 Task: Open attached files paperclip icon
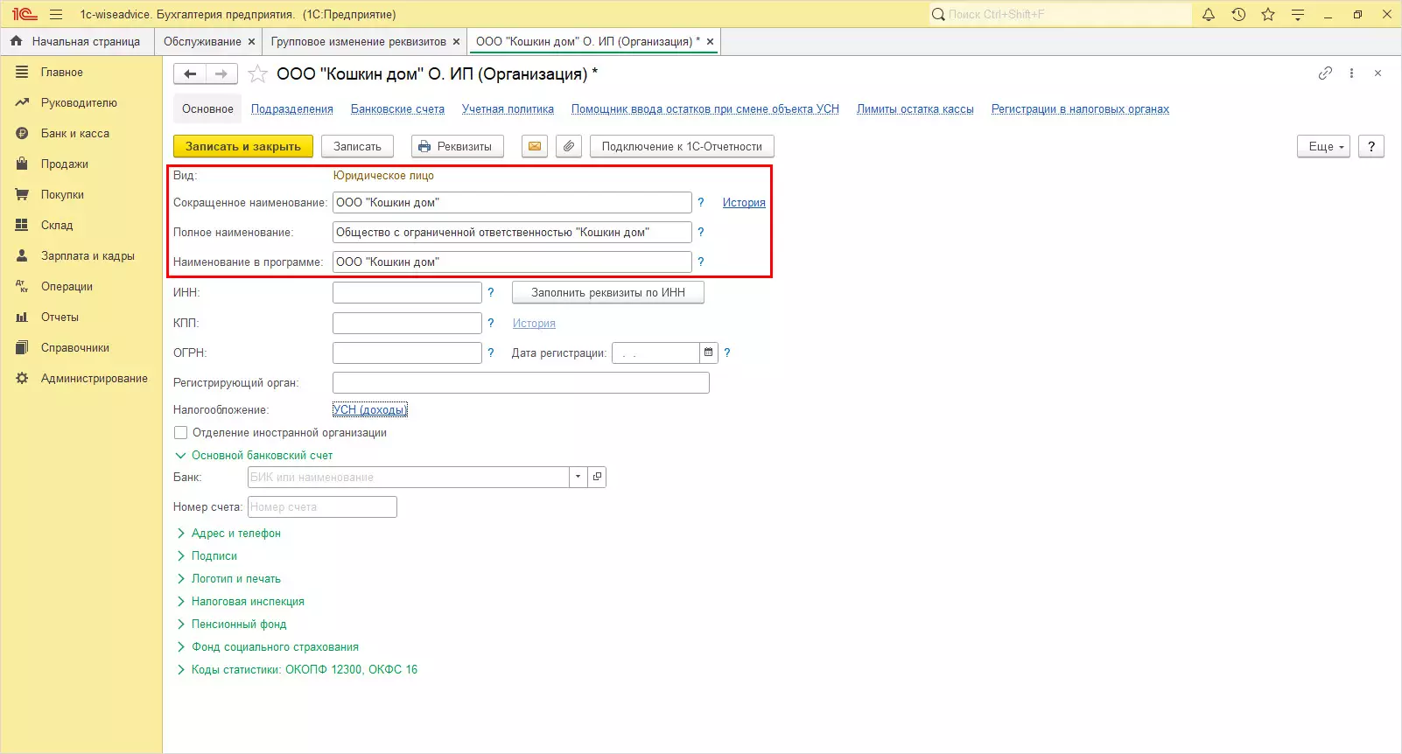pyautogui.click(x=569, y=146)
